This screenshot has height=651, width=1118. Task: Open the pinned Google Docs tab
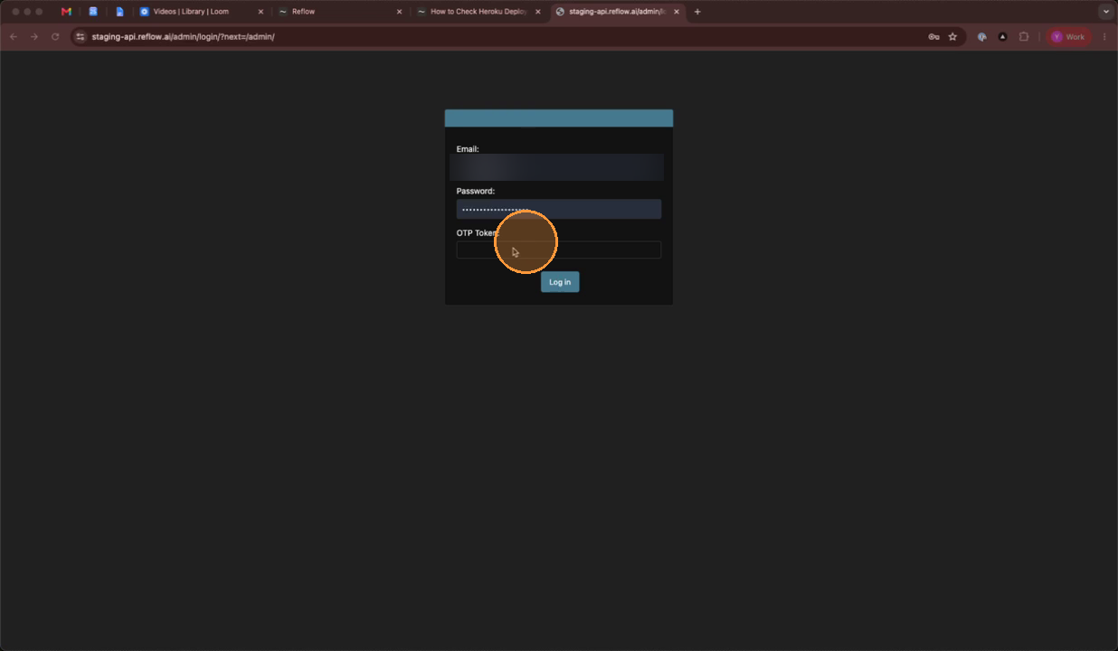119,12
